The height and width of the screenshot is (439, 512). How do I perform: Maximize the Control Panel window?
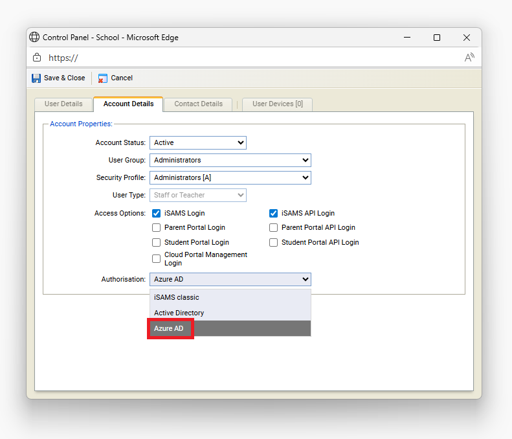point(437,38)
